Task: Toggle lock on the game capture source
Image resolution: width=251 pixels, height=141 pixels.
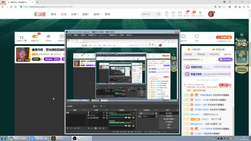Action: pos(107,115)
